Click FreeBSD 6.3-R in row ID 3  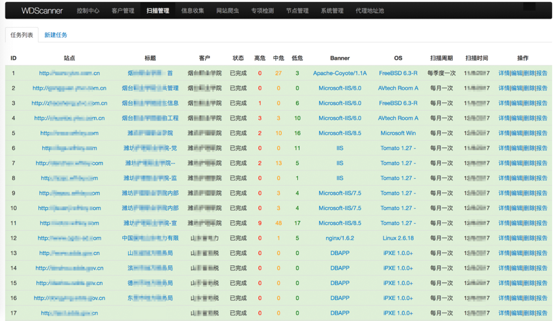click(x=398, y=103)
